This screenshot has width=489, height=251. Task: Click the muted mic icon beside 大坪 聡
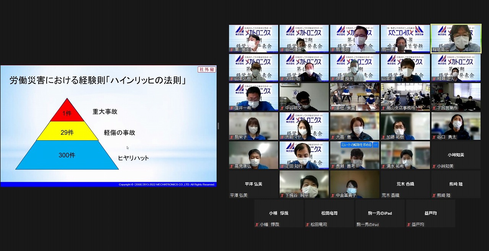(282, 79)
